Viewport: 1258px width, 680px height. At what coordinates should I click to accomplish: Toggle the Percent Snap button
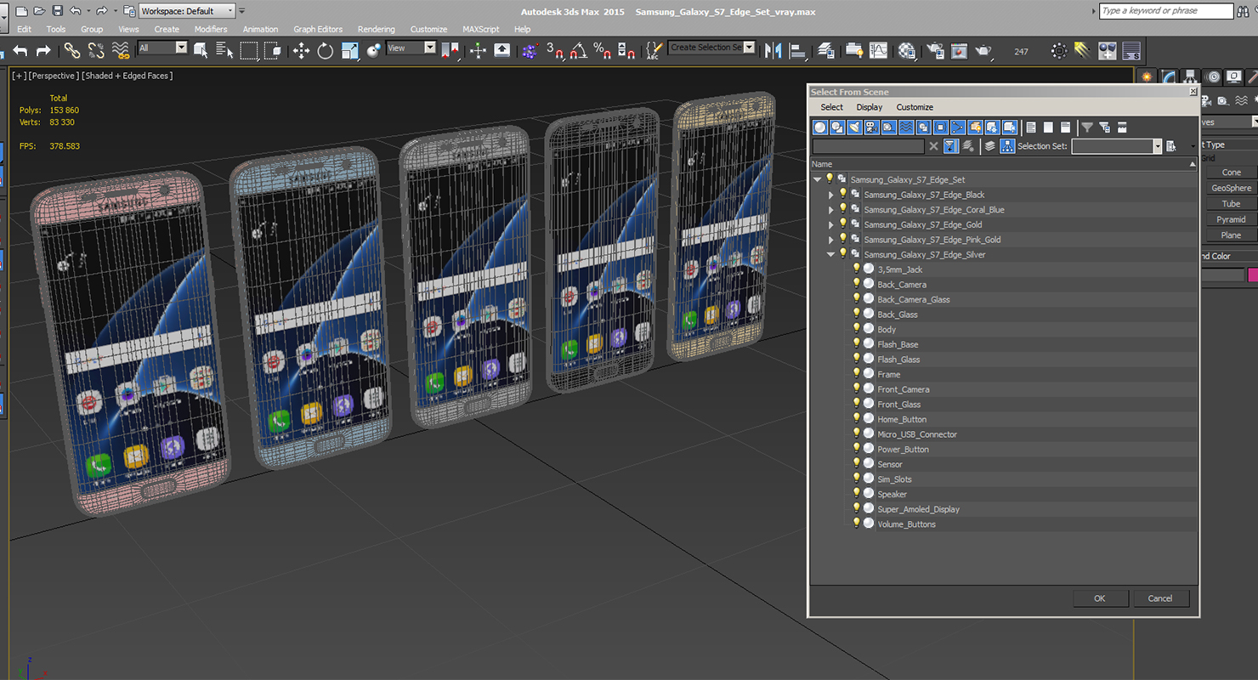click(x=602, y=51)
